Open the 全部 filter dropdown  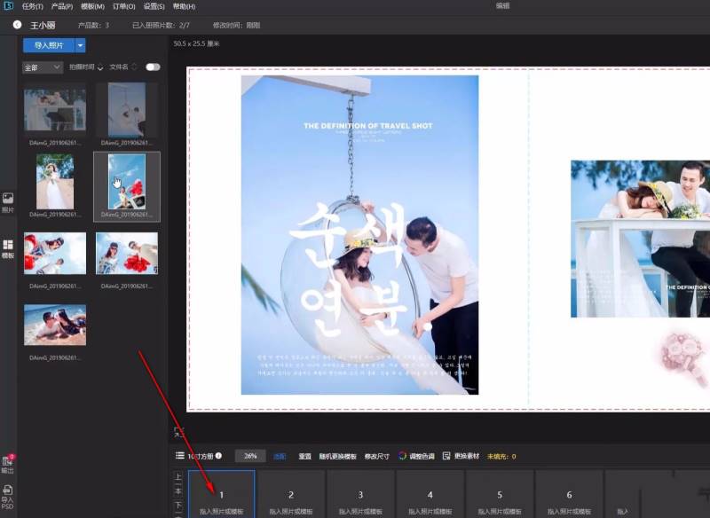[43, 67]
